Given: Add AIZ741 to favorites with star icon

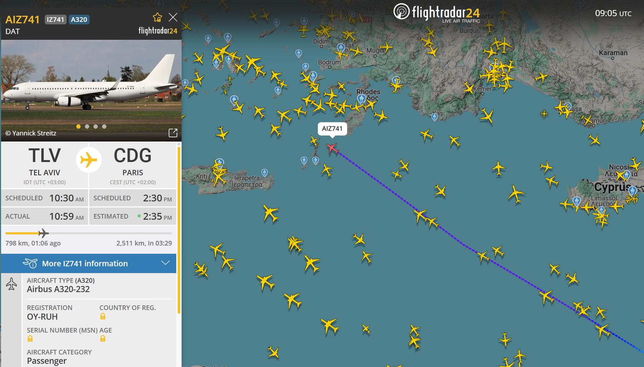Looking at the screenshot, I should point(157,17).
